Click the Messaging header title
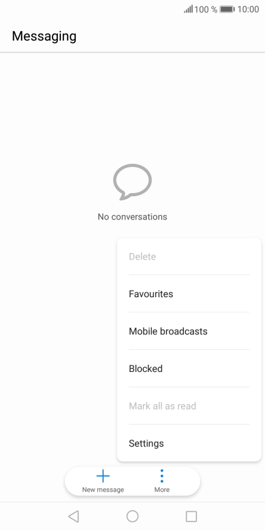 pyautogui.click(x=44, y=36)
